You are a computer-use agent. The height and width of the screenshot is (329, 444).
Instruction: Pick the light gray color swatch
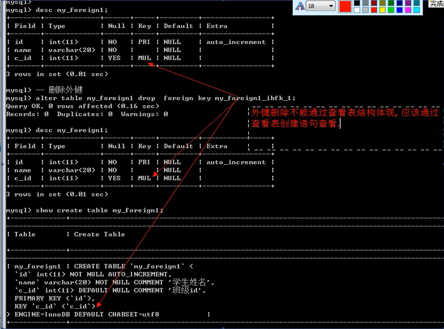[x=366, y=10]
